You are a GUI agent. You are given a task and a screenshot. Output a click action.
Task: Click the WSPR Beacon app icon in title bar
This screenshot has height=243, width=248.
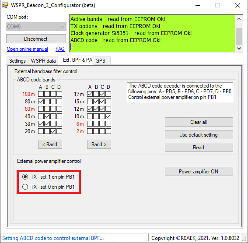(x=5, y=5)
